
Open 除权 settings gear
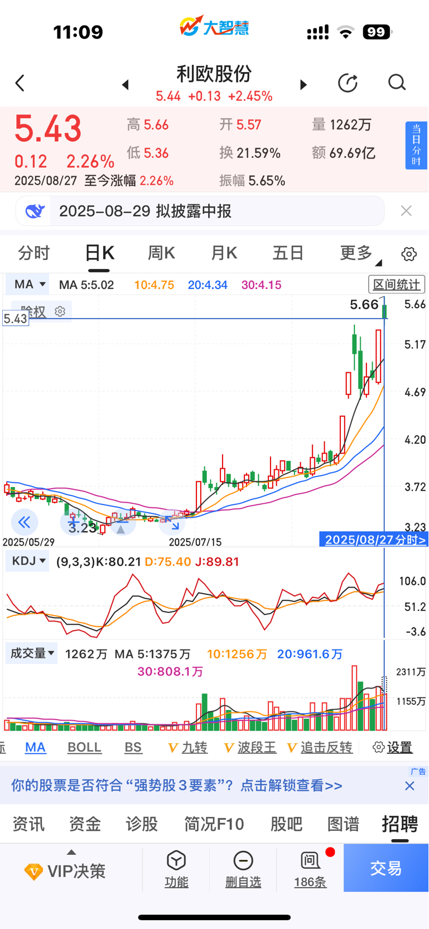pyautogui.click(x=60, y=311)
